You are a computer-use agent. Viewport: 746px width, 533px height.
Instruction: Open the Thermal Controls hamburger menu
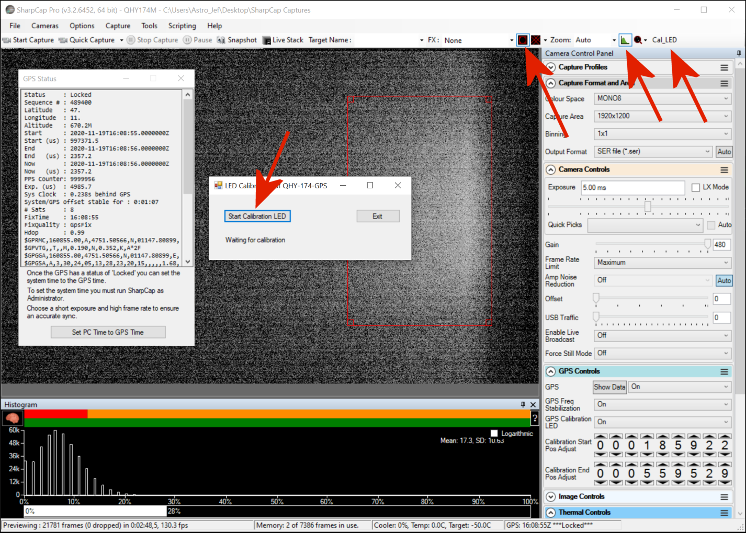click(x=724, y=513)
